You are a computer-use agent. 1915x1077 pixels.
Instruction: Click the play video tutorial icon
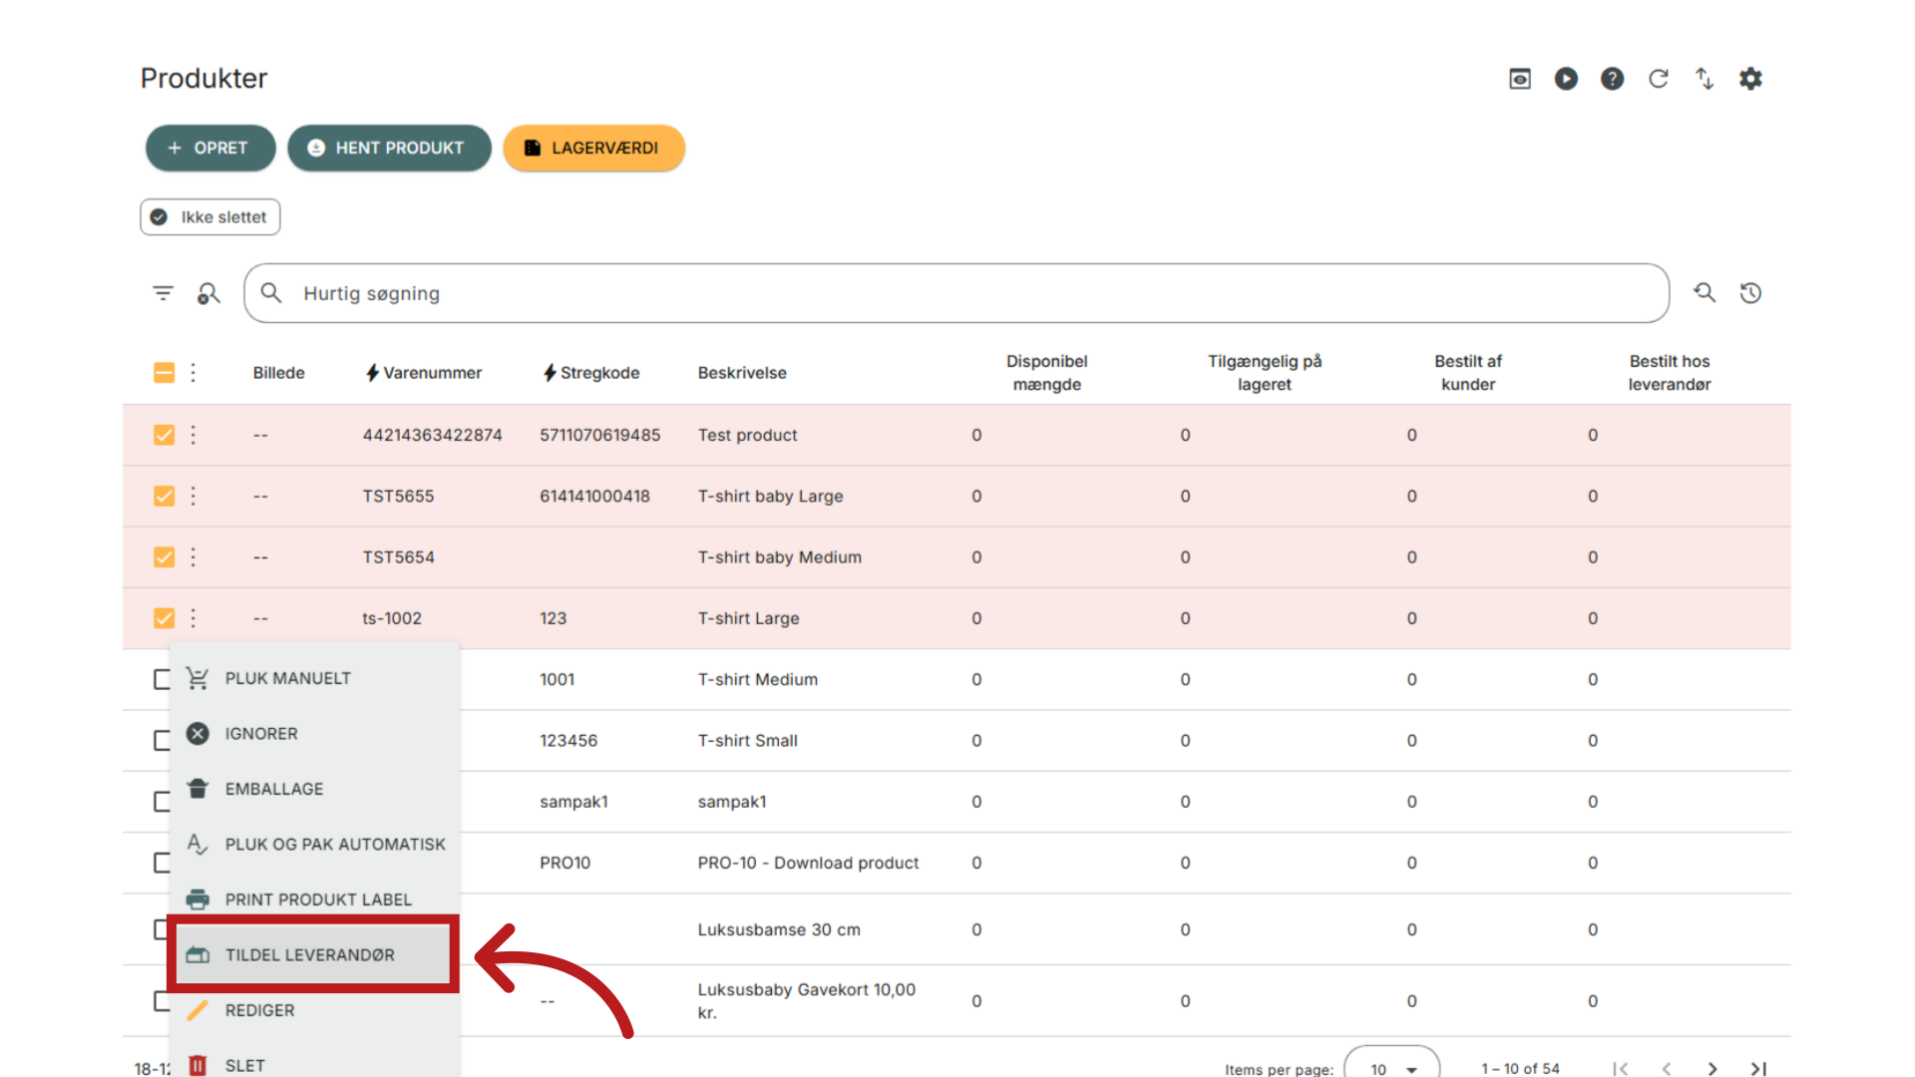point(1566,79)
